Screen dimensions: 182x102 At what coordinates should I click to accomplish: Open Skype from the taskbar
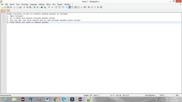click(64, 99)
